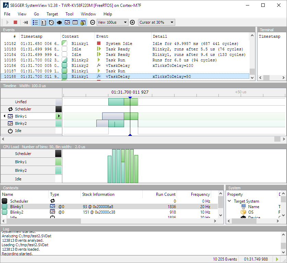
Task: Toggle the CPU Load window chip button
Action: point(59,22)
